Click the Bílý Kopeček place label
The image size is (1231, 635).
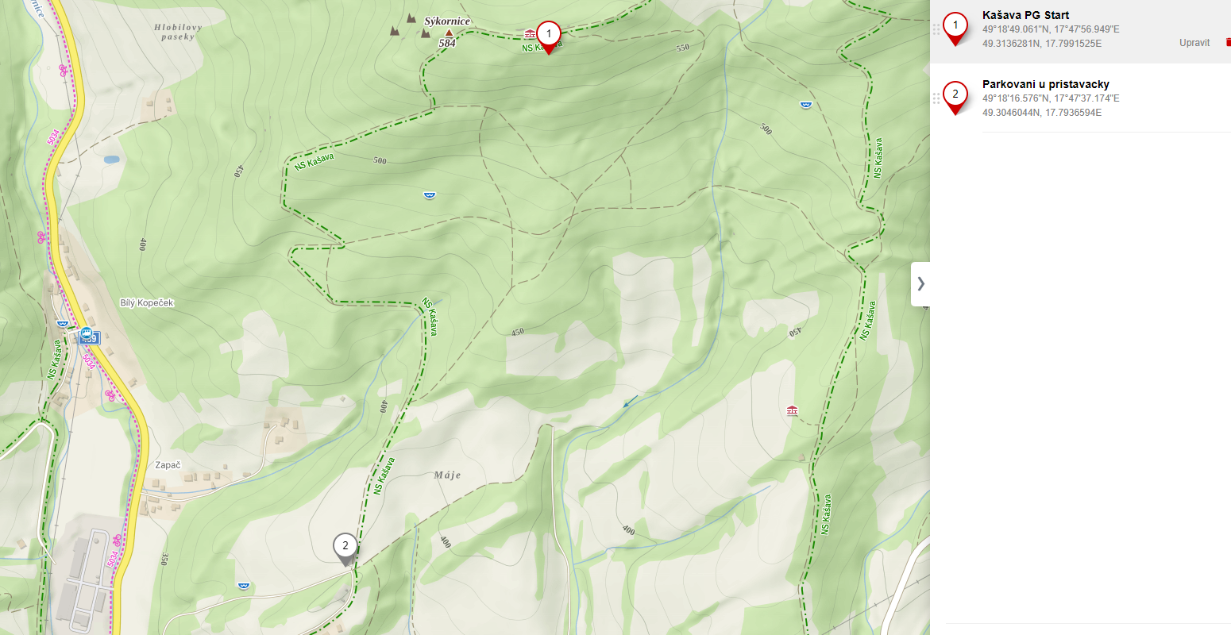[x=147, y=302]
